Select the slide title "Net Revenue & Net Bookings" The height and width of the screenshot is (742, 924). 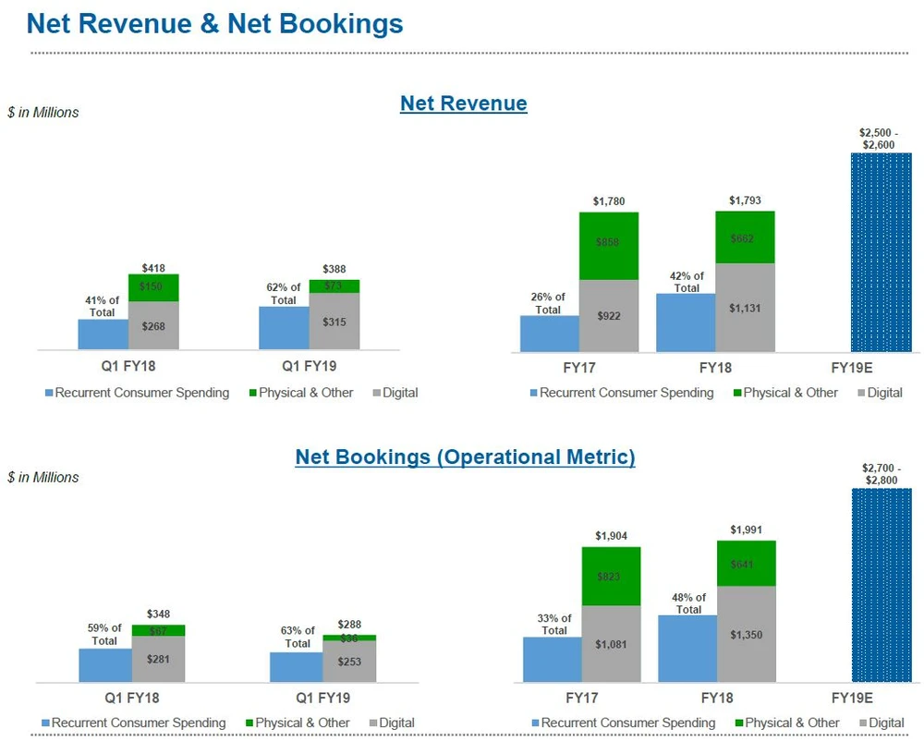tap(215, 24)
